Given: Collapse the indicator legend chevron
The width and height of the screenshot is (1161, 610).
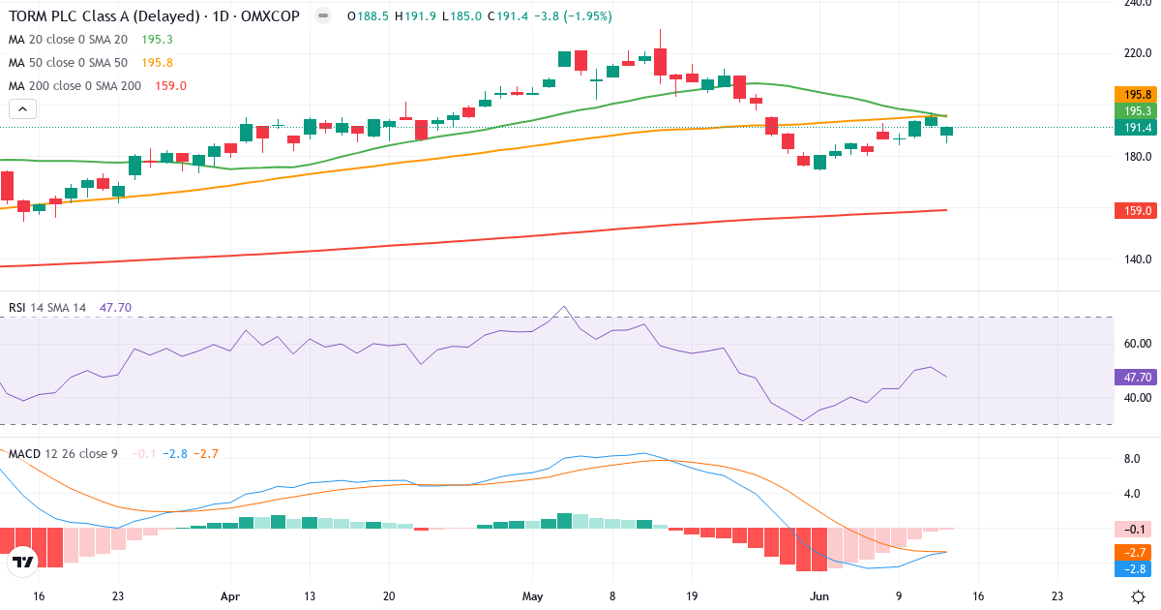Looking at the screenshot, I should pos(22,109).
